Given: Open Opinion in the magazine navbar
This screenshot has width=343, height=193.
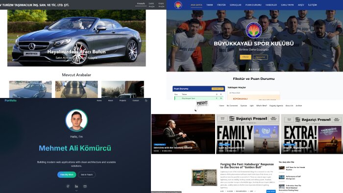Looking at the screenshot, I should [x=244, y=106].
